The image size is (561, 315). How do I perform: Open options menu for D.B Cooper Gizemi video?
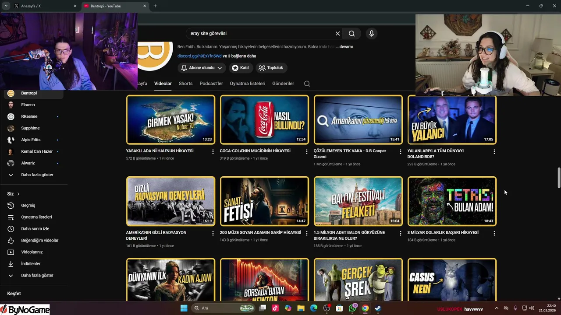coord(400,151)
